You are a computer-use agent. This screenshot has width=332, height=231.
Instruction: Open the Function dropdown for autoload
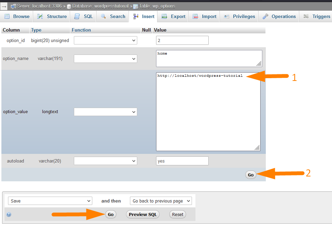[x=106, y=161]
